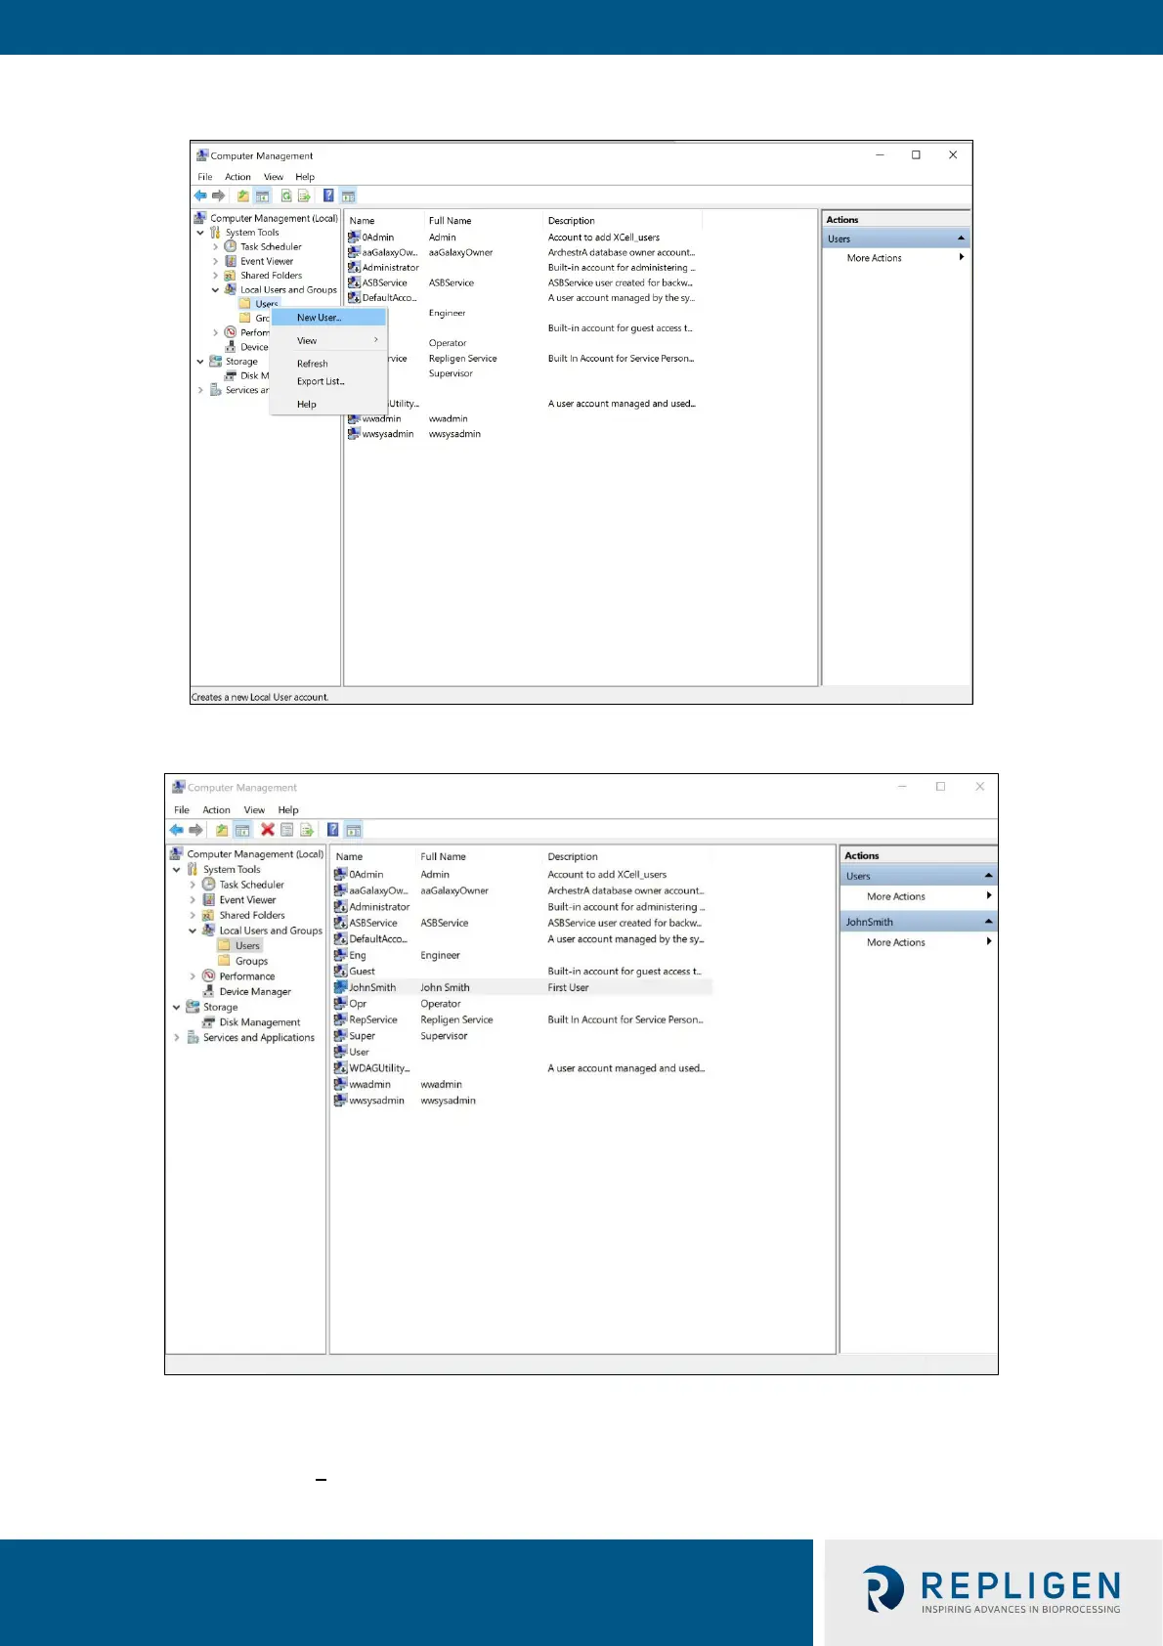Click Task Scheduler clock icon in lower window
The image size is (1163, 1646).
pyautogui.click(x=208, y=885)
